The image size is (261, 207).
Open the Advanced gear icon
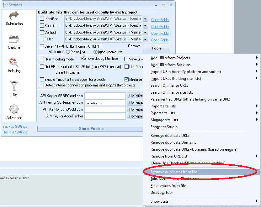point(14,112)
